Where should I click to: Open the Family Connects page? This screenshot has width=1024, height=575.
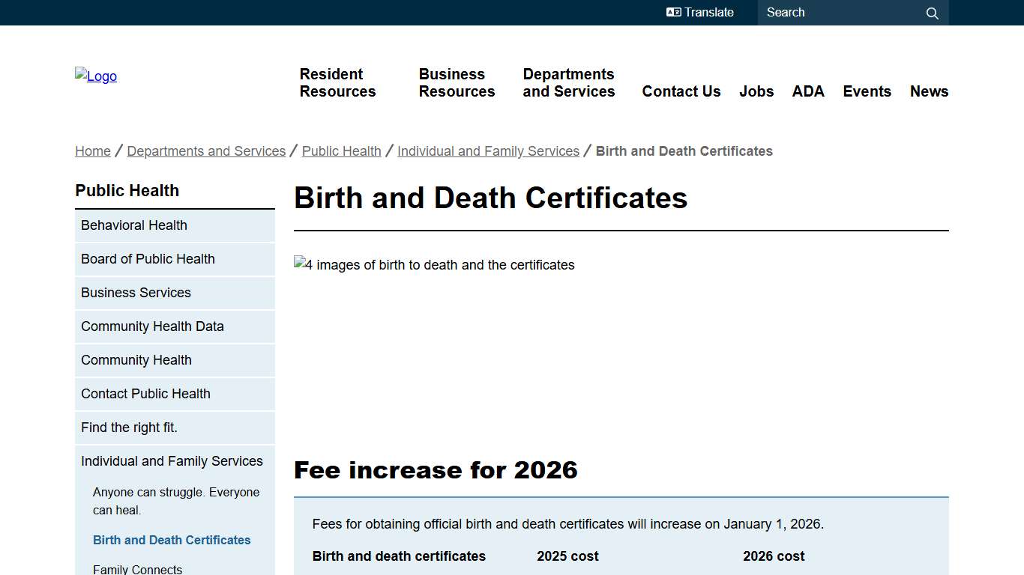tap(137, 569)
